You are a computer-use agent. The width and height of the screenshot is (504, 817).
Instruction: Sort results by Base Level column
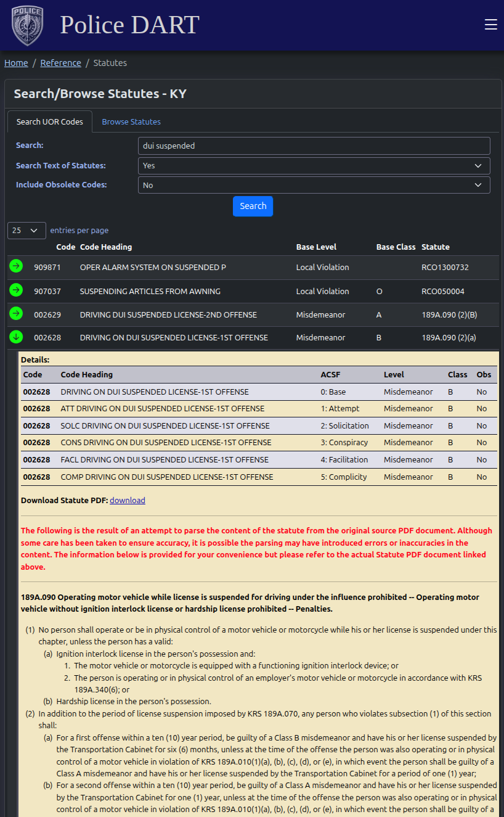point(316,247)
